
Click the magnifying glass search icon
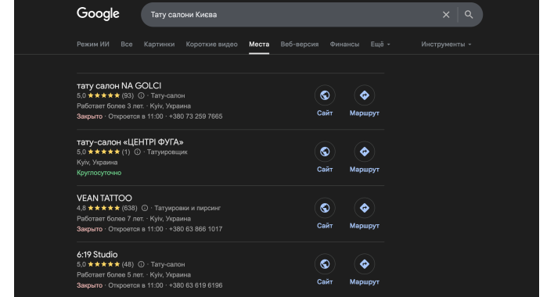tap(469, 15)
